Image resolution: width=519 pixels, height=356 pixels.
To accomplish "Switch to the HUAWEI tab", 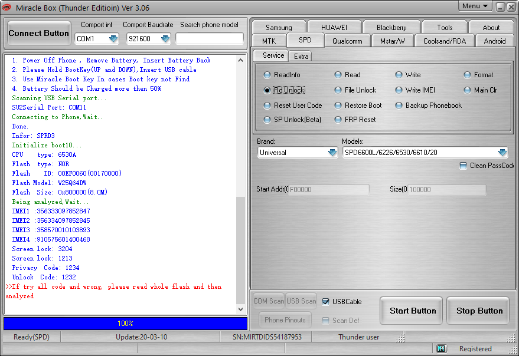I will 334,27.
